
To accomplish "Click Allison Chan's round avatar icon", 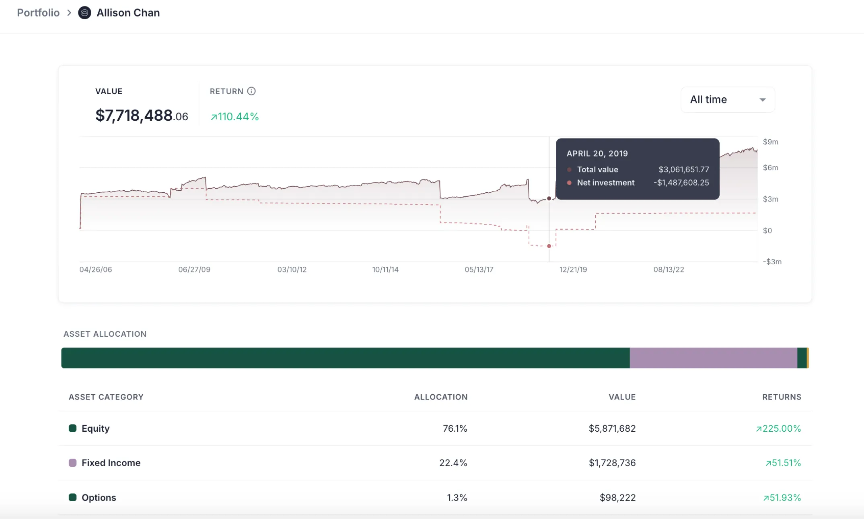I will click(x=84, y=13).
